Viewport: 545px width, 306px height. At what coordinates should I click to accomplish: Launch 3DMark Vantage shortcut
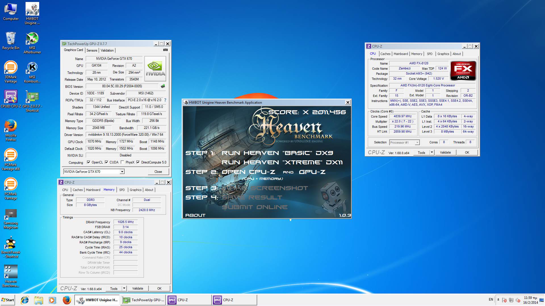click(x=11, y=72)
